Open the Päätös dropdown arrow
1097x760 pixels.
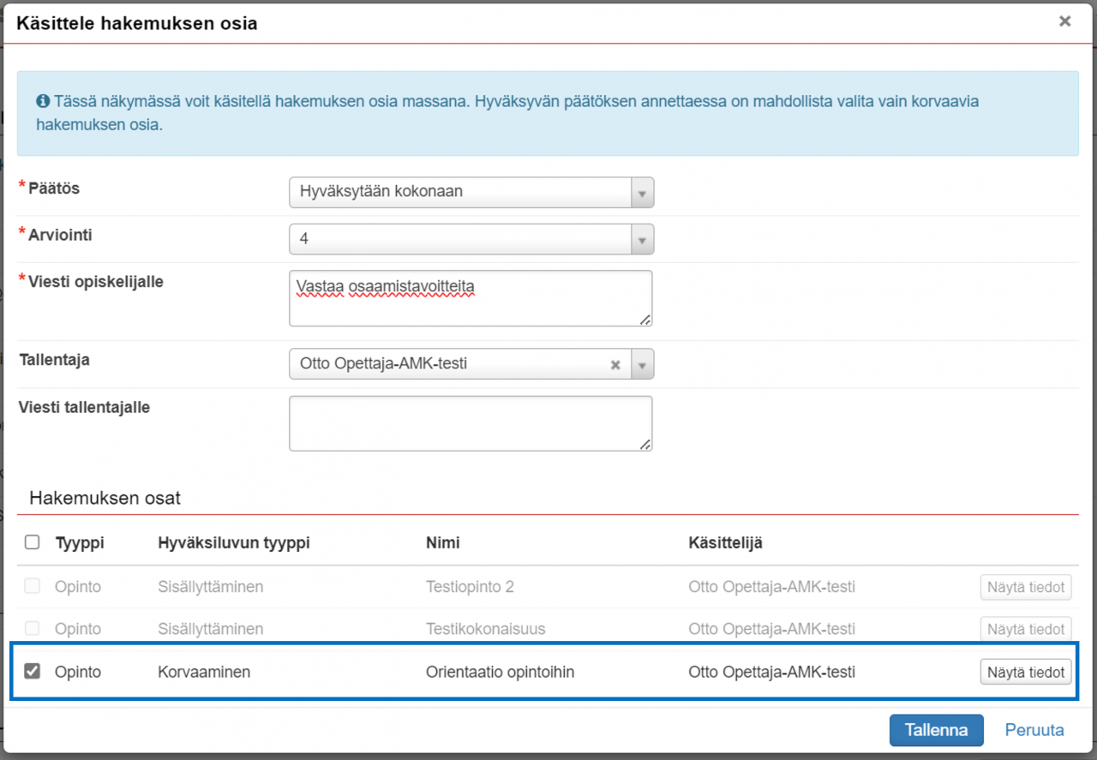[x=642, y=193]
